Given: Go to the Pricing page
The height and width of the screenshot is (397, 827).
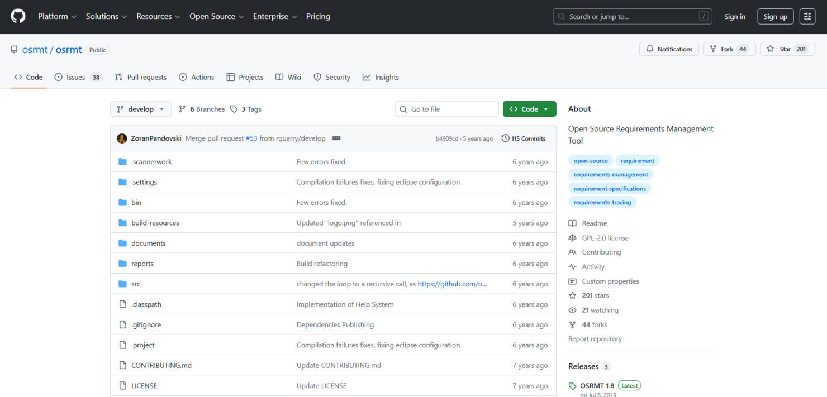Looking at the screenshot, I should pos(318,17).
